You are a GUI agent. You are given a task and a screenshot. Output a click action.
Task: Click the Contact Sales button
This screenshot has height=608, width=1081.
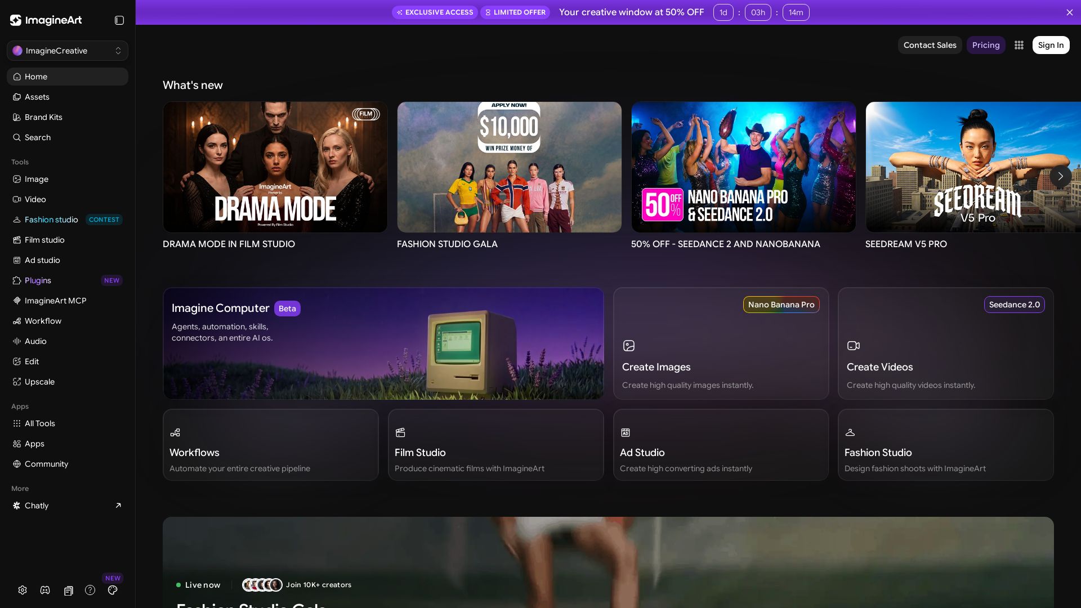tap(930, 45)
